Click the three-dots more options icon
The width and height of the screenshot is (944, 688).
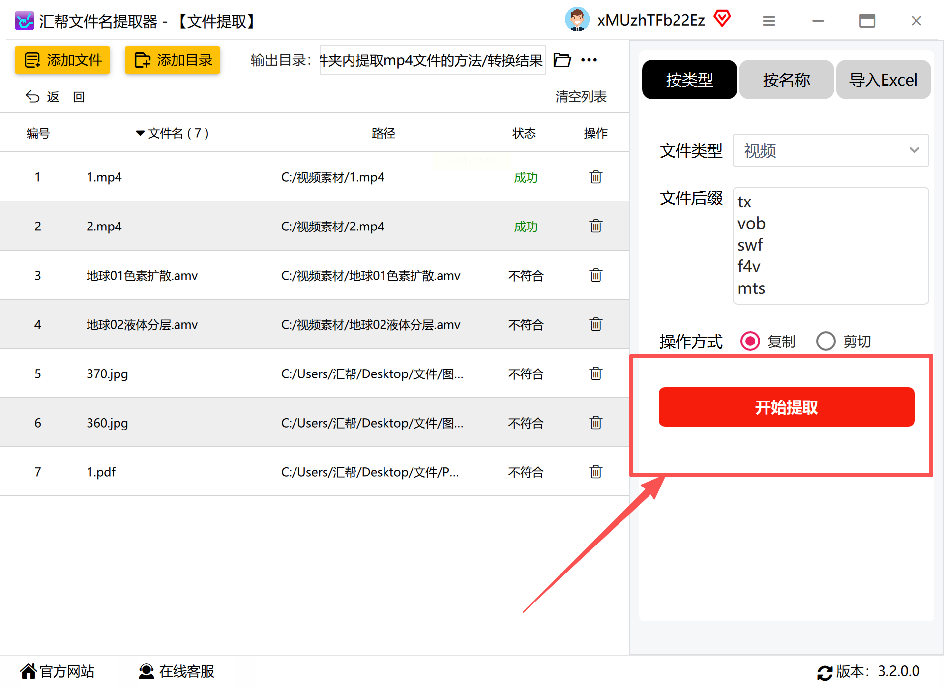[589, 60]
